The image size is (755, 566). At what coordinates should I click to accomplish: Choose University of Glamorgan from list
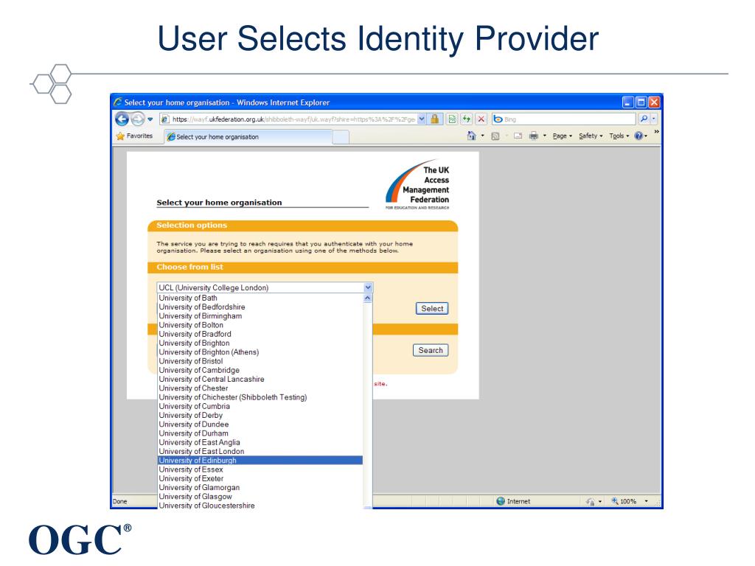[x=260, y=488]
